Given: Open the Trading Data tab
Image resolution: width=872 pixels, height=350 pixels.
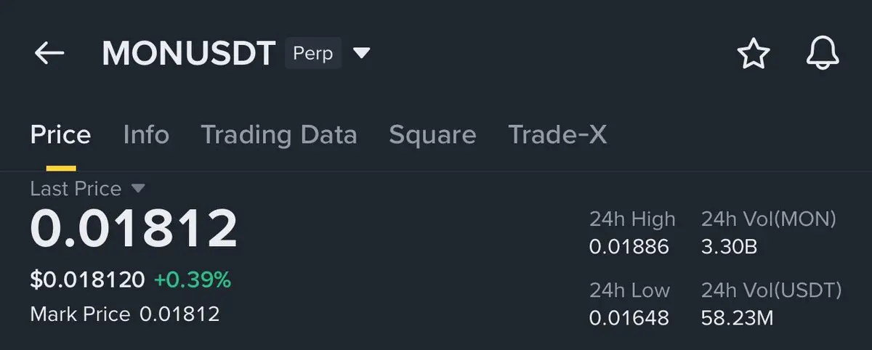Looking at the screenshot, I should 278,135.
